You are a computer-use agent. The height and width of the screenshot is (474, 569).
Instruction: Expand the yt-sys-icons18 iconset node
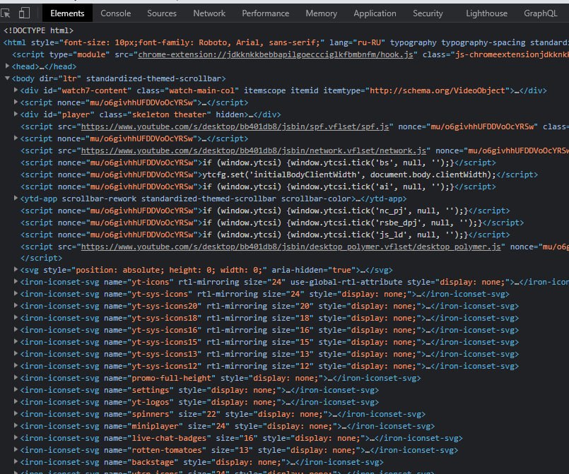[16, 317]
